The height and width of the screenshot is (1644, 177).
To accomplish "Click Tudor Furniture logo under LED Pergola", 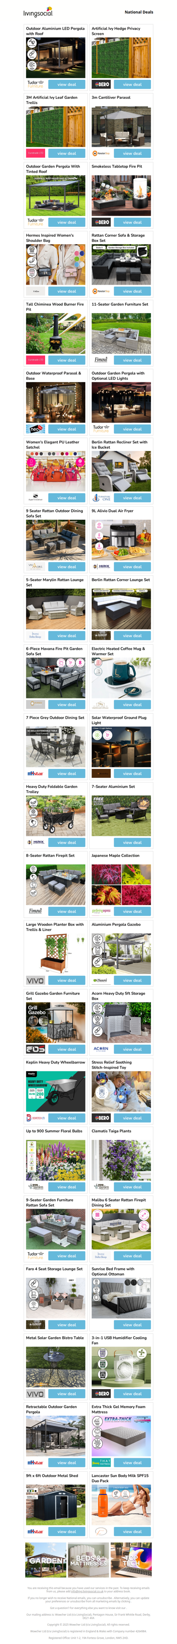I will coord(35,84).
